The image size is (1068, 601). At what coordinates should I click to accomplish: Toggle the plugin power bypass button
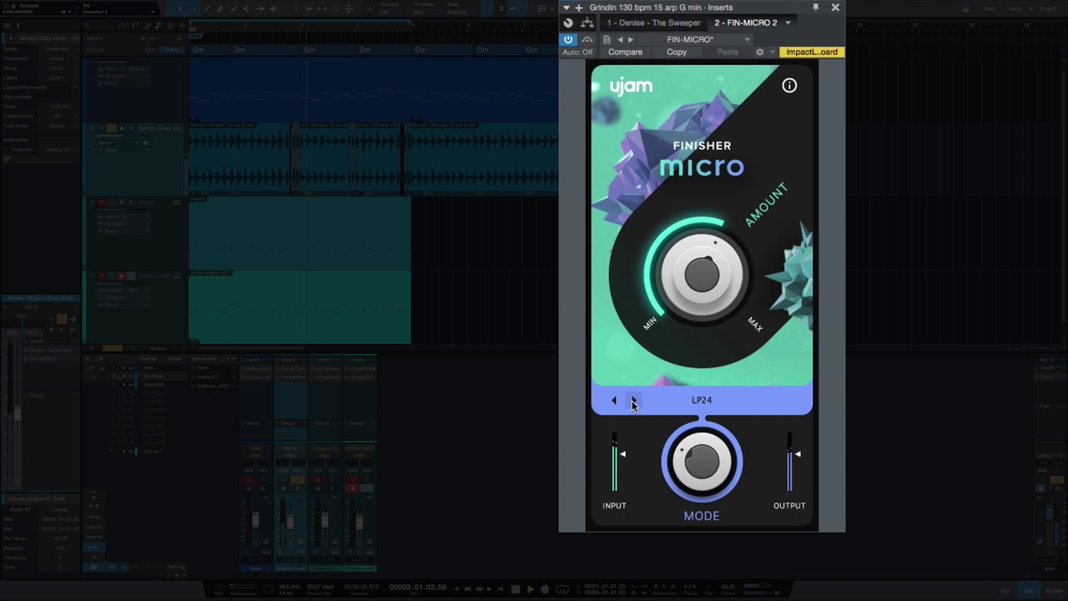568,39
